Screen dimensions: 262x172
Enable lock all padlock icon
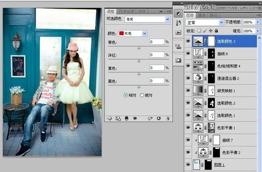(x=216, y=31)
